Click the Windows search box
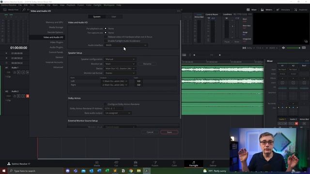The image size is (310, 174). click(35, 171)
